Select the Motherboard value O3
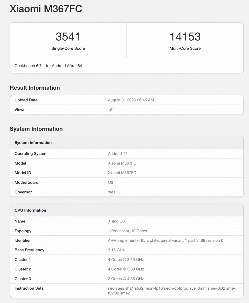249x303 pixels. coord(110,182)
